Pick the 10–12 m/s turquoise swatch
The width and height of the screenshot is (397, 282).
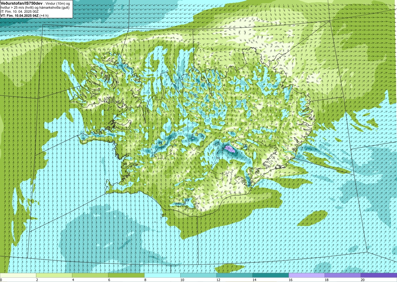coord(198,275)
